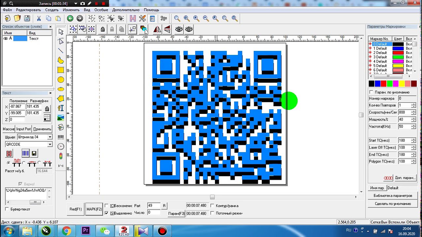Uncheck the (S)Выделенно checkbox
The height and width of the screenshot is (237, 422).
tap(106, 213)
